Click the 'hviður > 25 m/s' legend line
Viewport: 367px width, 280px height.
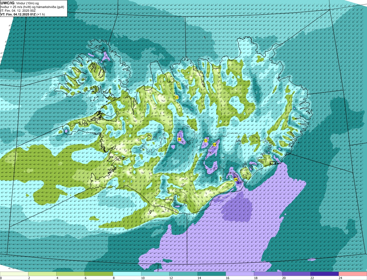[x=32, y=7]
